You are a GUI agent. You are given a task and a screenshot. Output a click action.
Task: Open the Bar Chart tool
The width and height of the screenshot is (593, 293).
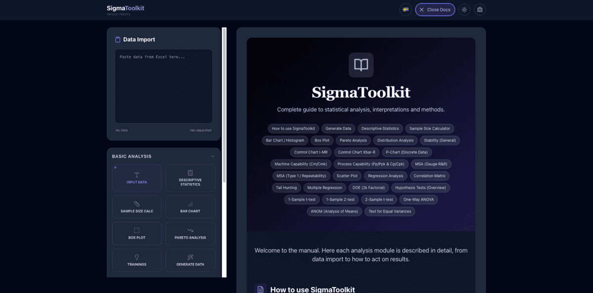(x=190, y=207)
